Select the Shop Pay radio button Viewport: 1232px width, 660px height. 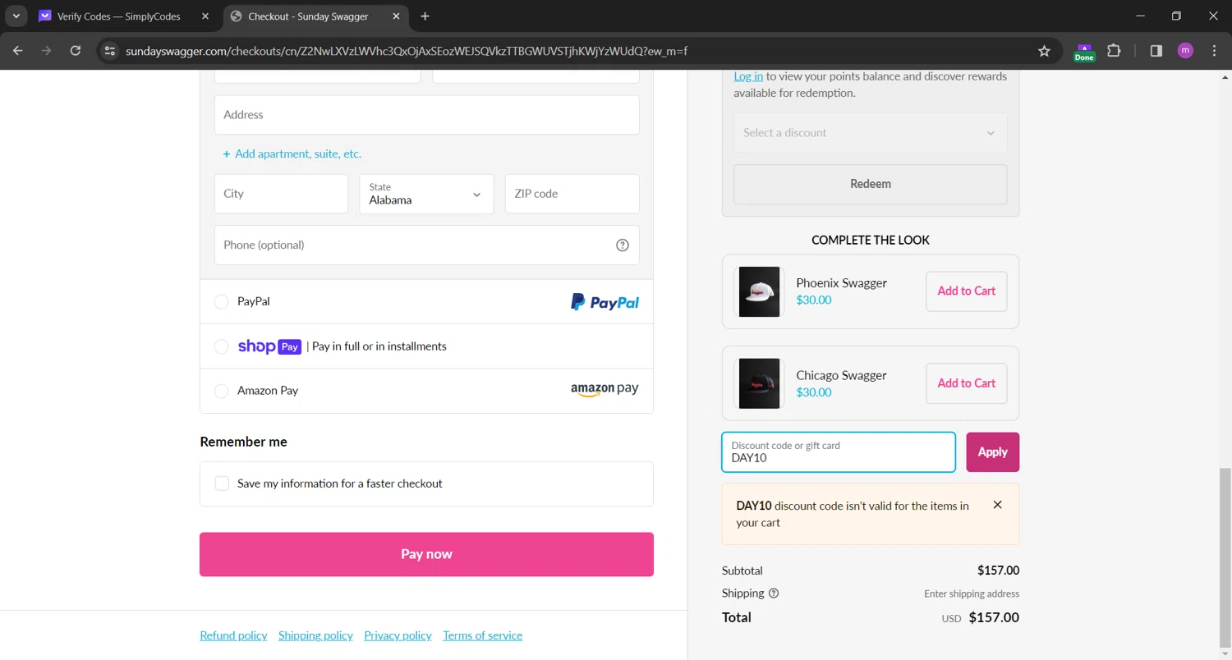click(x=221, y=346)
